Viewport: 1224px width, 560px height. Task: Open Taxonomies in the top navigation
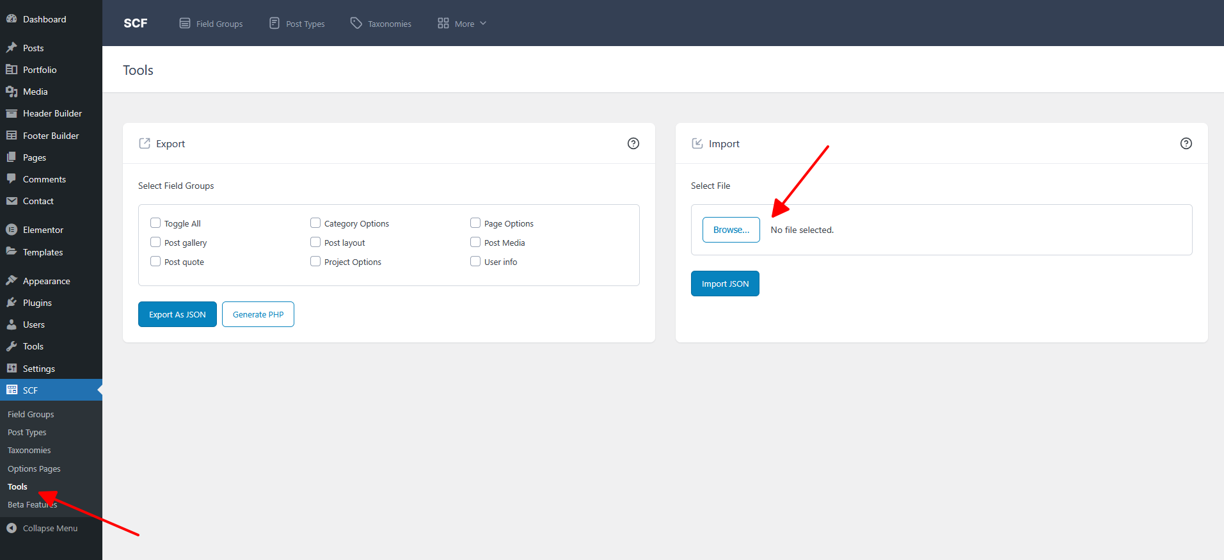point(381,24)
